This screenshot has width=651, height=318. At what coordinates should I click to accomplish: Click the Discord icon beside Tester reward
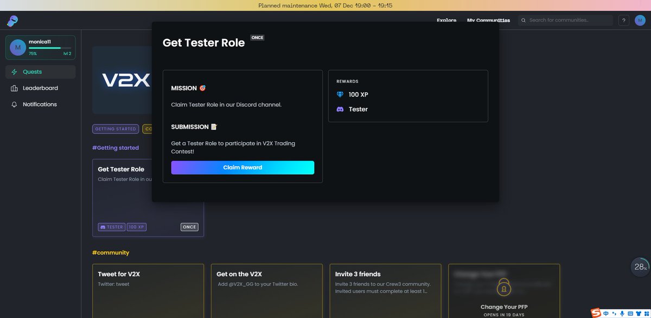coord(340,109)
